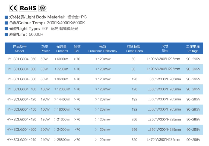
Task: Click the blue bullet beside Light Type
Action: click(6, 28)
